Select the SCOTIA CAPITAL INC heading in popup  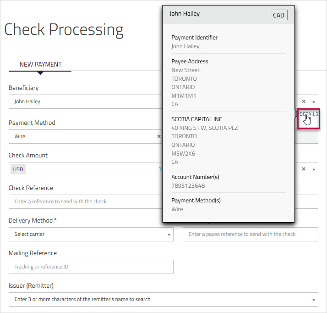(x=196, y=119)
